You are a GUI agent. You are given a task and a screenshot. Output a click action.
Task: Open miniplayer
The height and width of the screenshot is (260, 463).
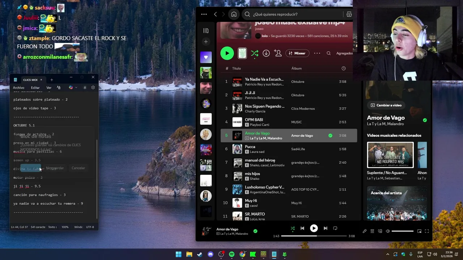point(419,231)
